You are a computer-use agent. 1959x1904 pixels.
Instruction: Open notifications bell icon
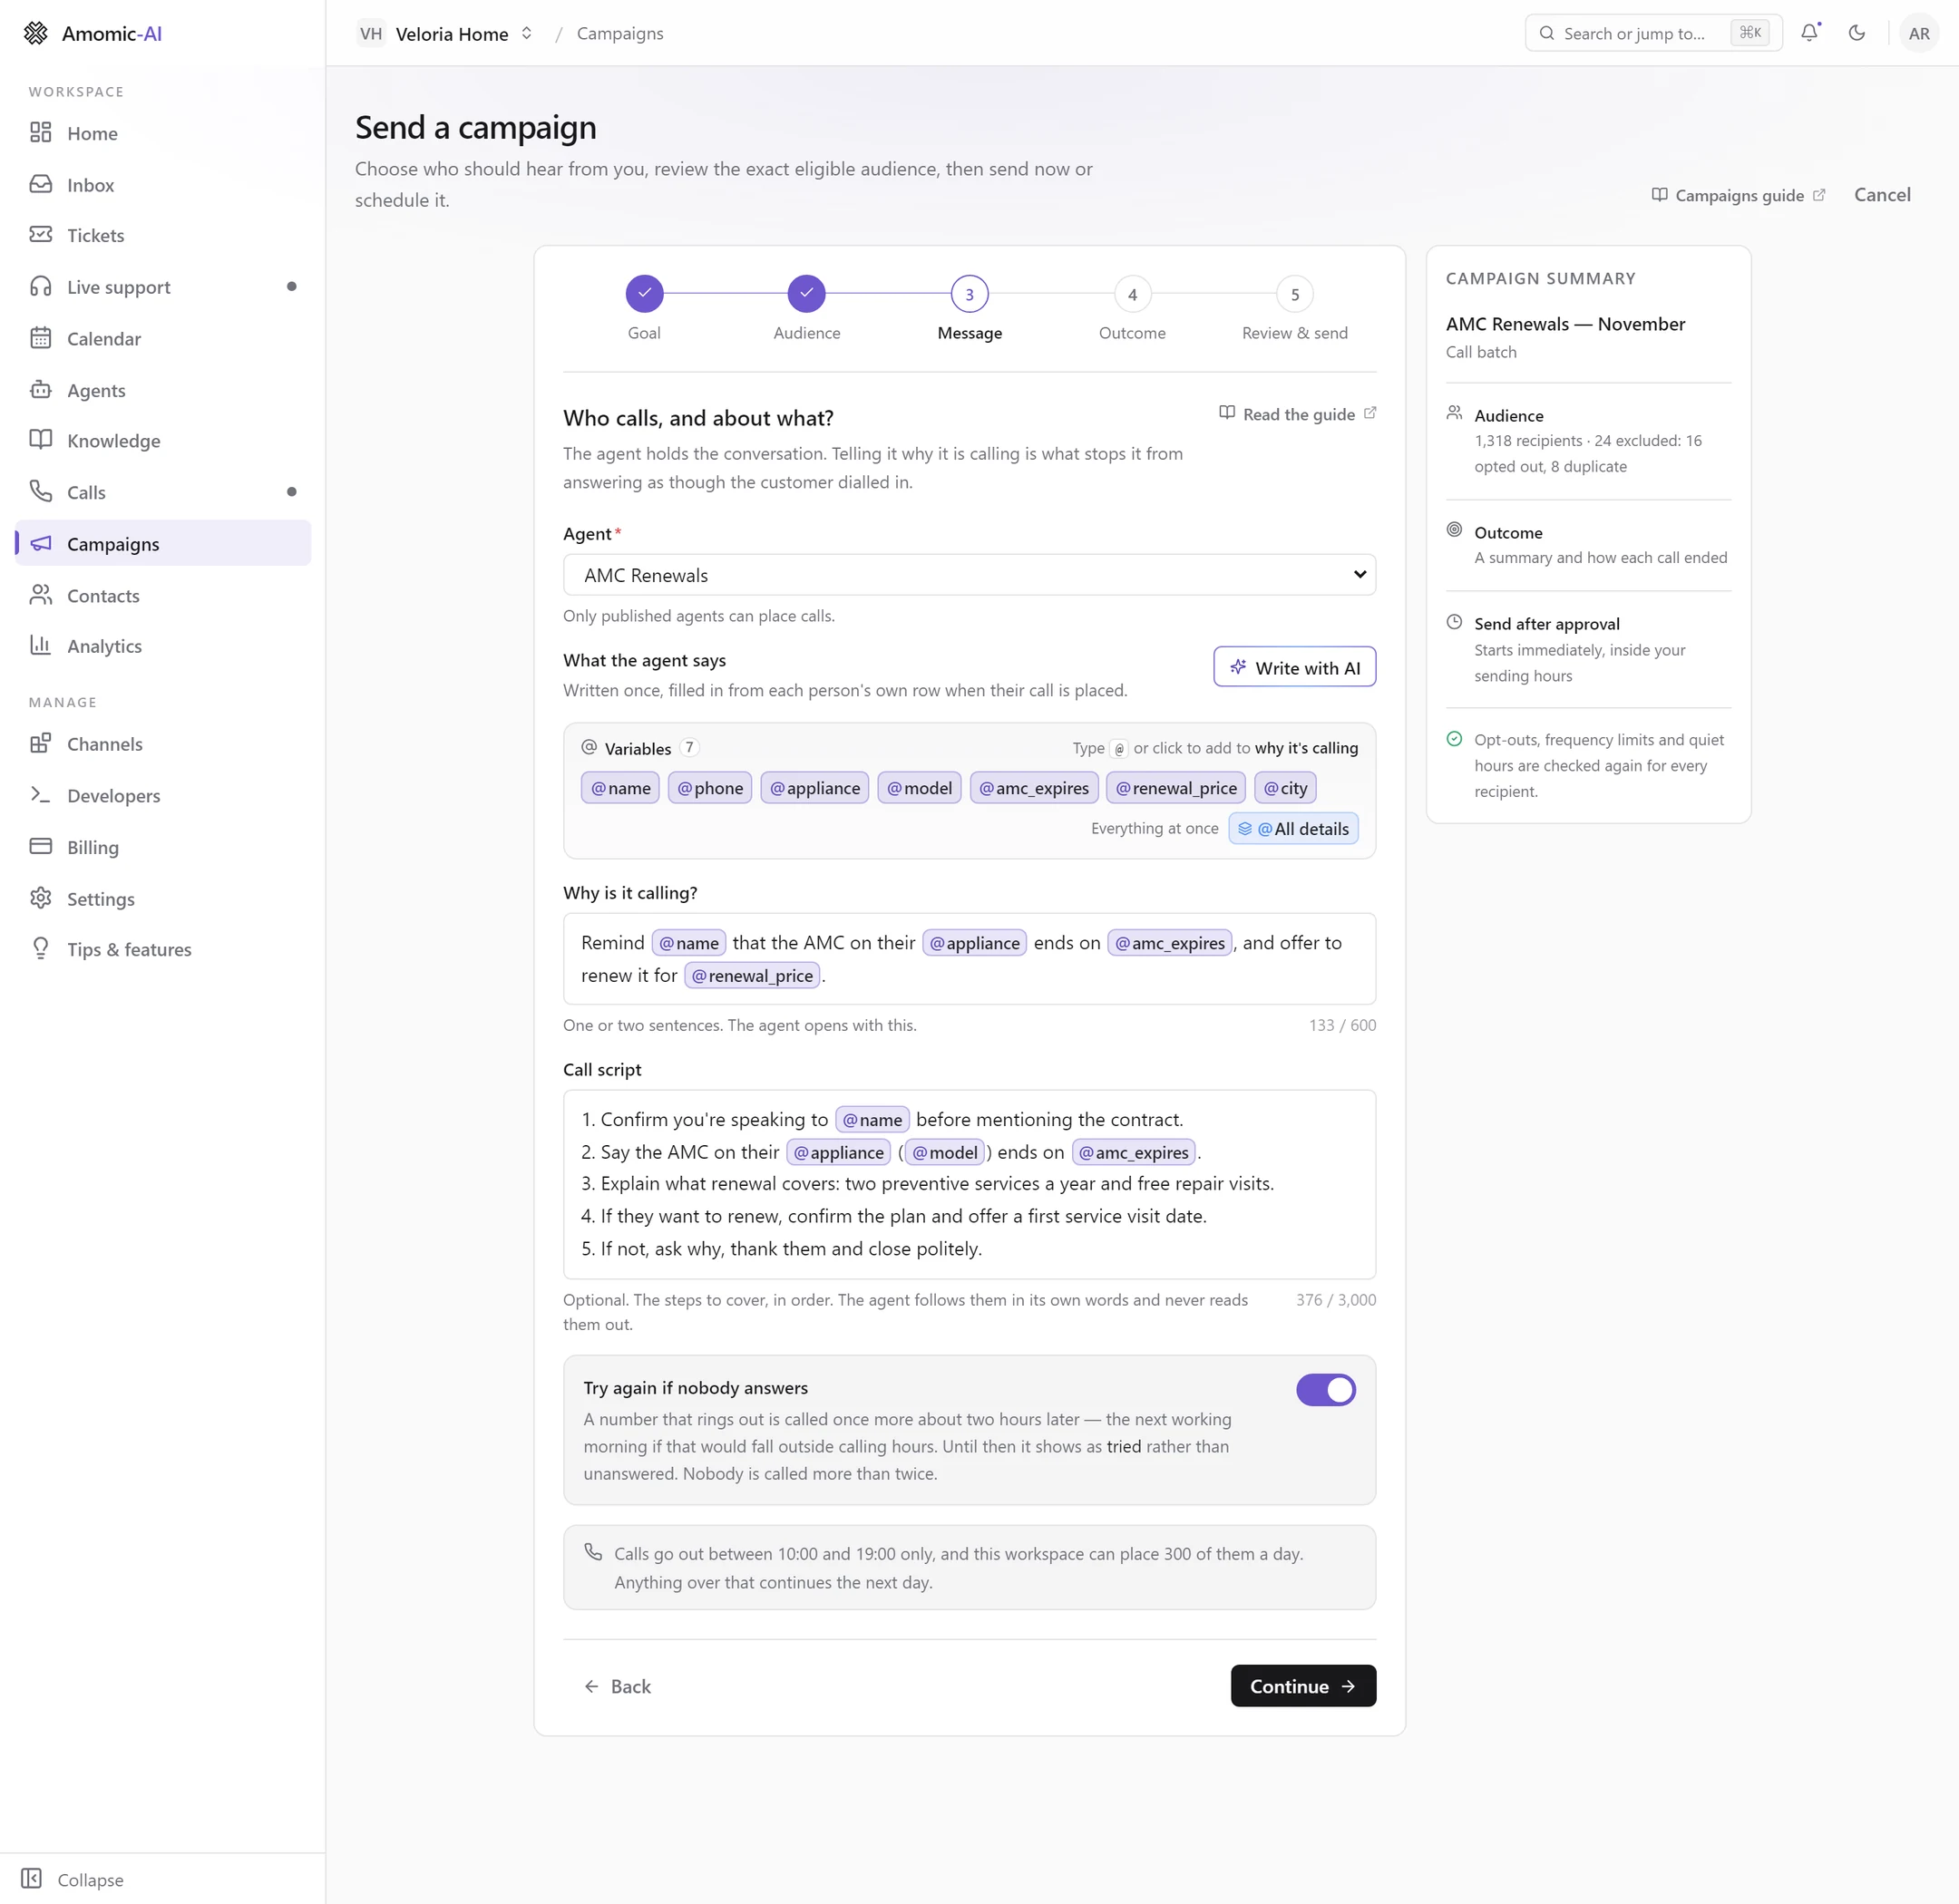point(1809,33)
